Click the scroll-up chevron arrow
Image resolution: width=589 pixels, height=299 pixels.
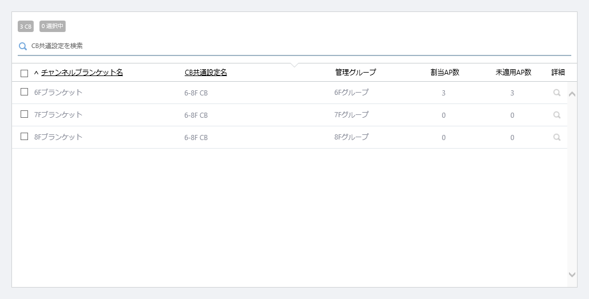click(572, 94)
